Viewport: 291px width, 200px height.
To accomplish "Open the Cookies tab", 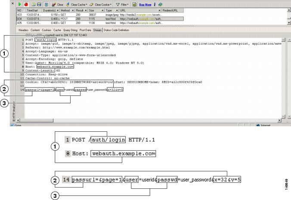I will pos(46,30).
